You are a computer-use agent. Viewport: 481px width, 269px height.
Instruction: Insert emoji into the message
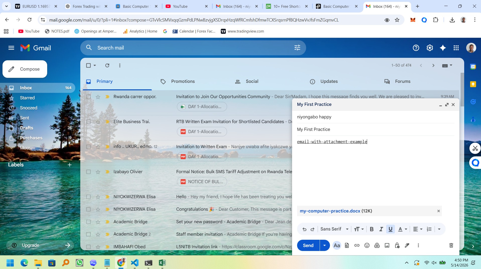tap(367, 245)
